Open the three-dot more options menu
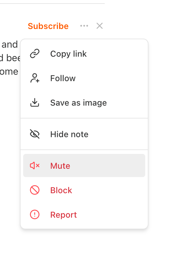This screenshot has height=255, width=169. 84,26
